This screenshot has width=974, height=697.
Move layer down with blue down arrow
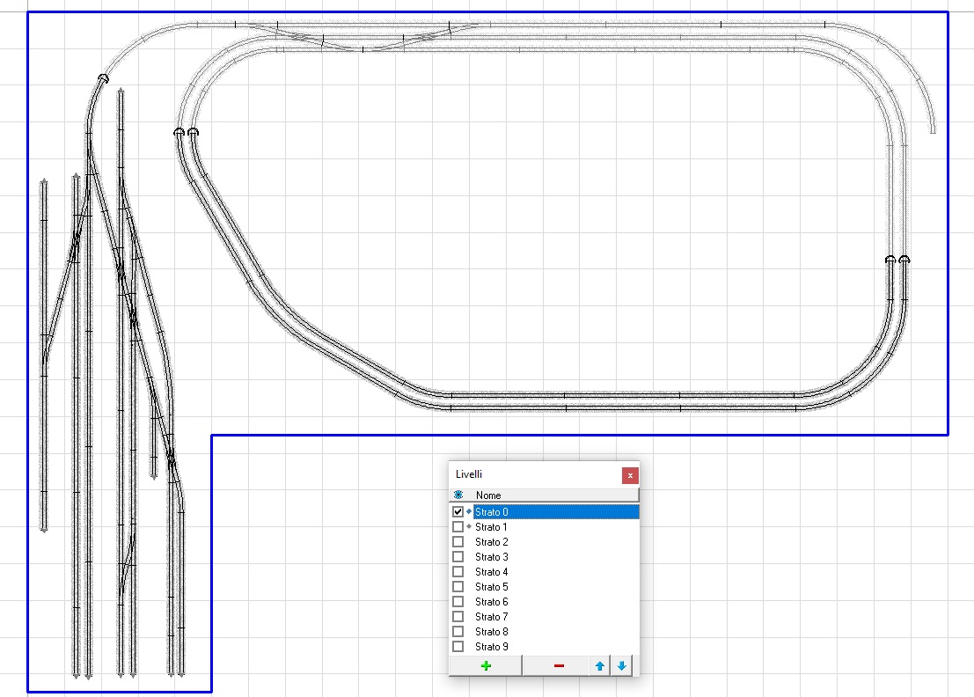point(622,666)
